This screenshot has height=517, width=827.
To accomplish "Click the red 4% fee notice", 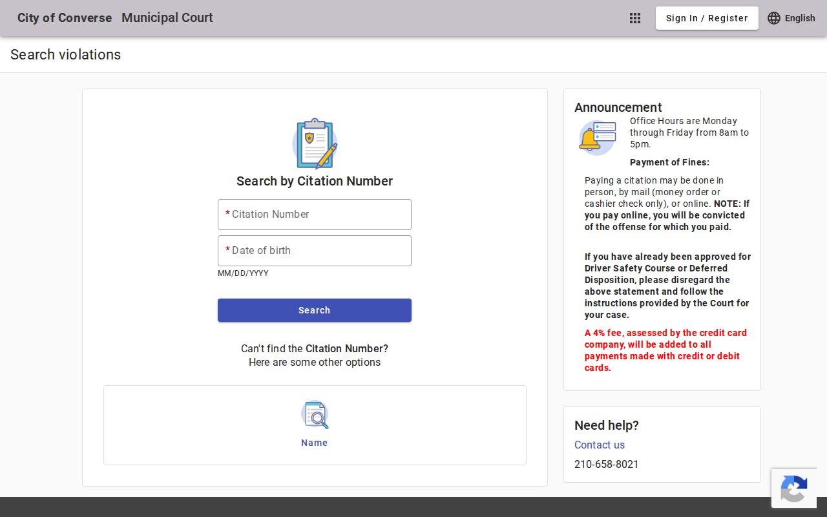I will pyautogui.click(x=665, y=350).
